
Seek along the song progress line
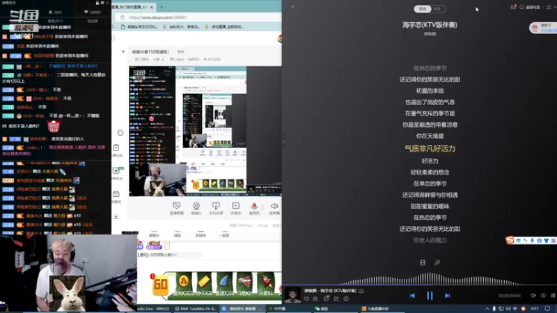(419, 285)
